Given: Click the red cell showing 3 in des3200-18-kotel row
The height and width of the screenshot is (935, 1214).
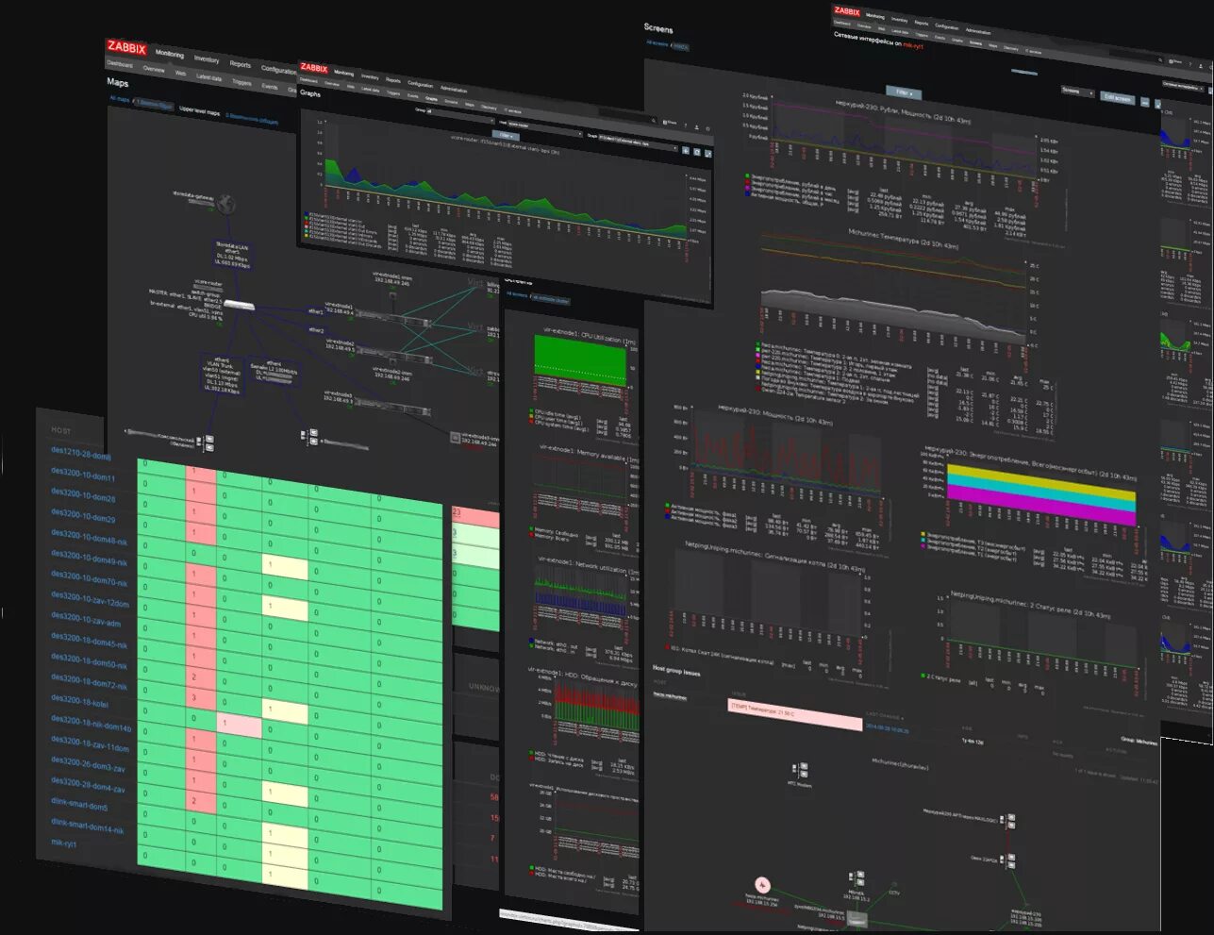Looking at the screenshot, I should pyautogui.click(x=201, y=697).
